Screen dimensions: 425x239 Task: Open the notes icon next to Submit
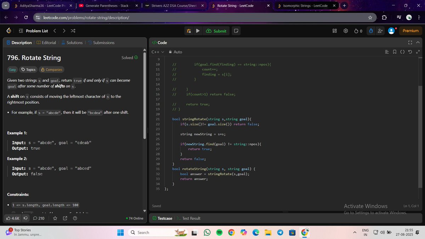236,31
